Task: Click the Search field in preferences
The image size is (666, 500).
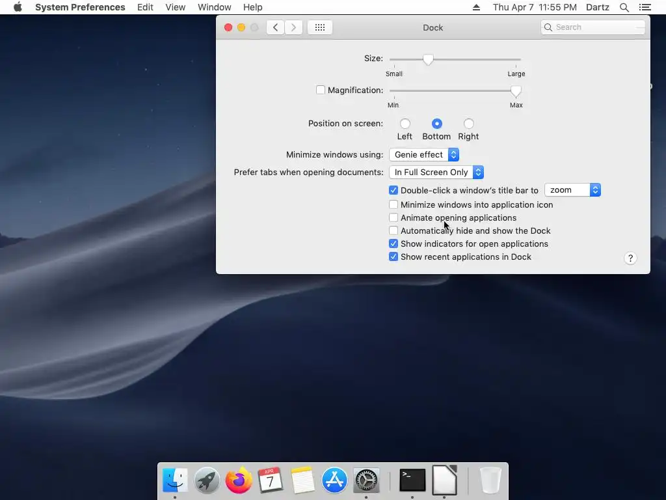Action: tap(593, 27)
